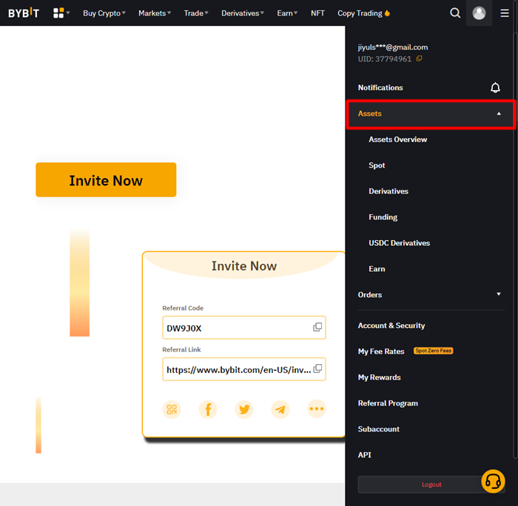
Task: Copy the referral code DW9J0X
Action: click(x=317, y=327)
